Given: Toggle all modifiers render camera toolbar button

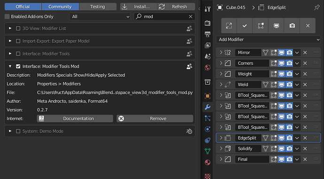Looking at the screenshot, I should click(292, 26).
